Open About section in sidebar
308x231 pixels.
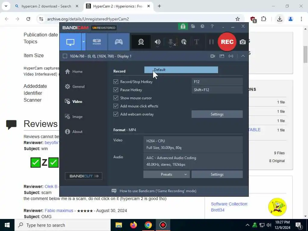74,132
